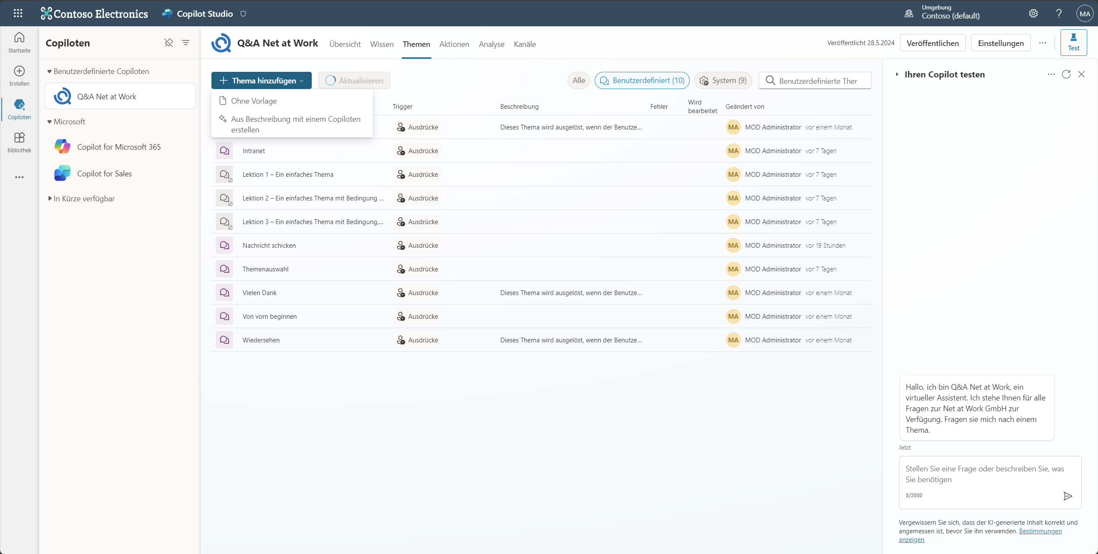Image resolution: width=1098 pixels, height=554 pixels.
Task: Collapse the Microsoft group
Action: click(49, 122)
